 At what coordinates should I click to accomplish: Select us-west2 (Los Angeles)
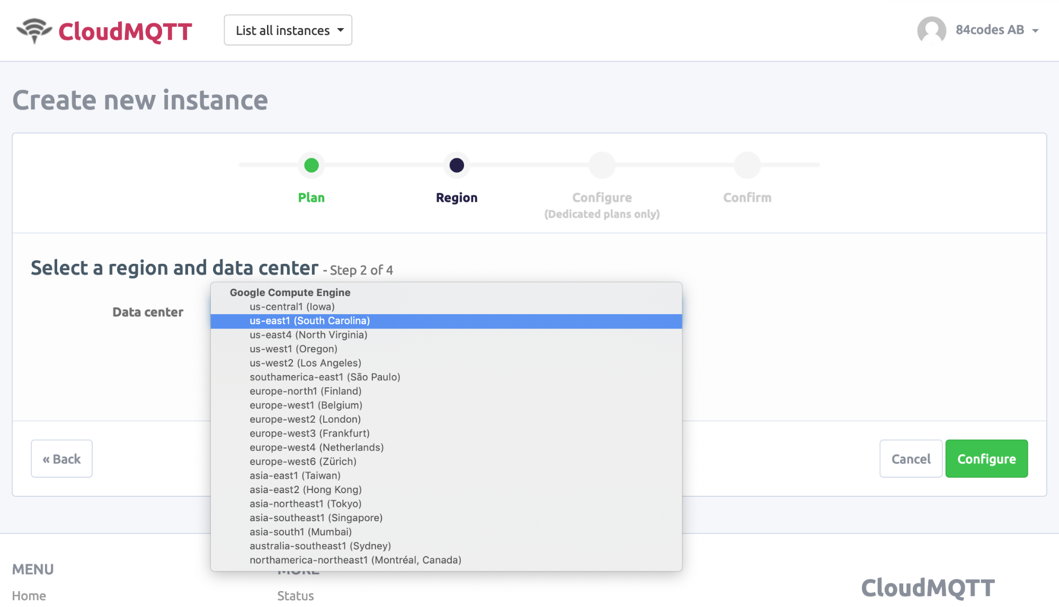446,363
